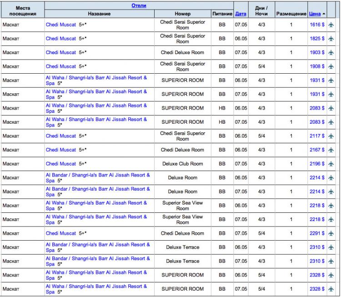This screenshot has height=297, width=341.
Task: Click the airplane icon in the 2291 $ row
Action: tap(331, 233)
